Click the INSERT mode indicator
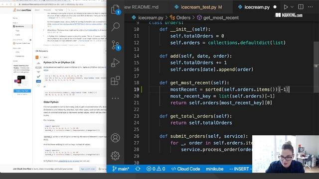 pos(240,169)
